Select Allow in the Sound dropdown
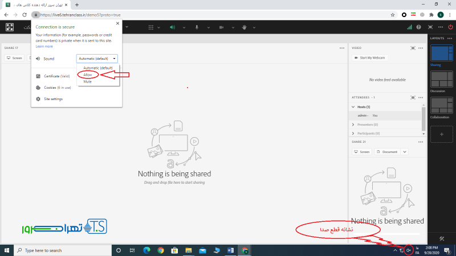 [88, 75]
